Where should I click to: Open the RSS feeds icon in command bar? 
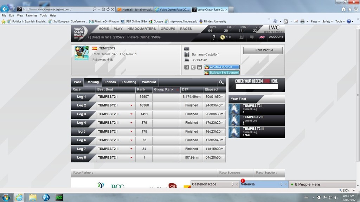point(285,21)
